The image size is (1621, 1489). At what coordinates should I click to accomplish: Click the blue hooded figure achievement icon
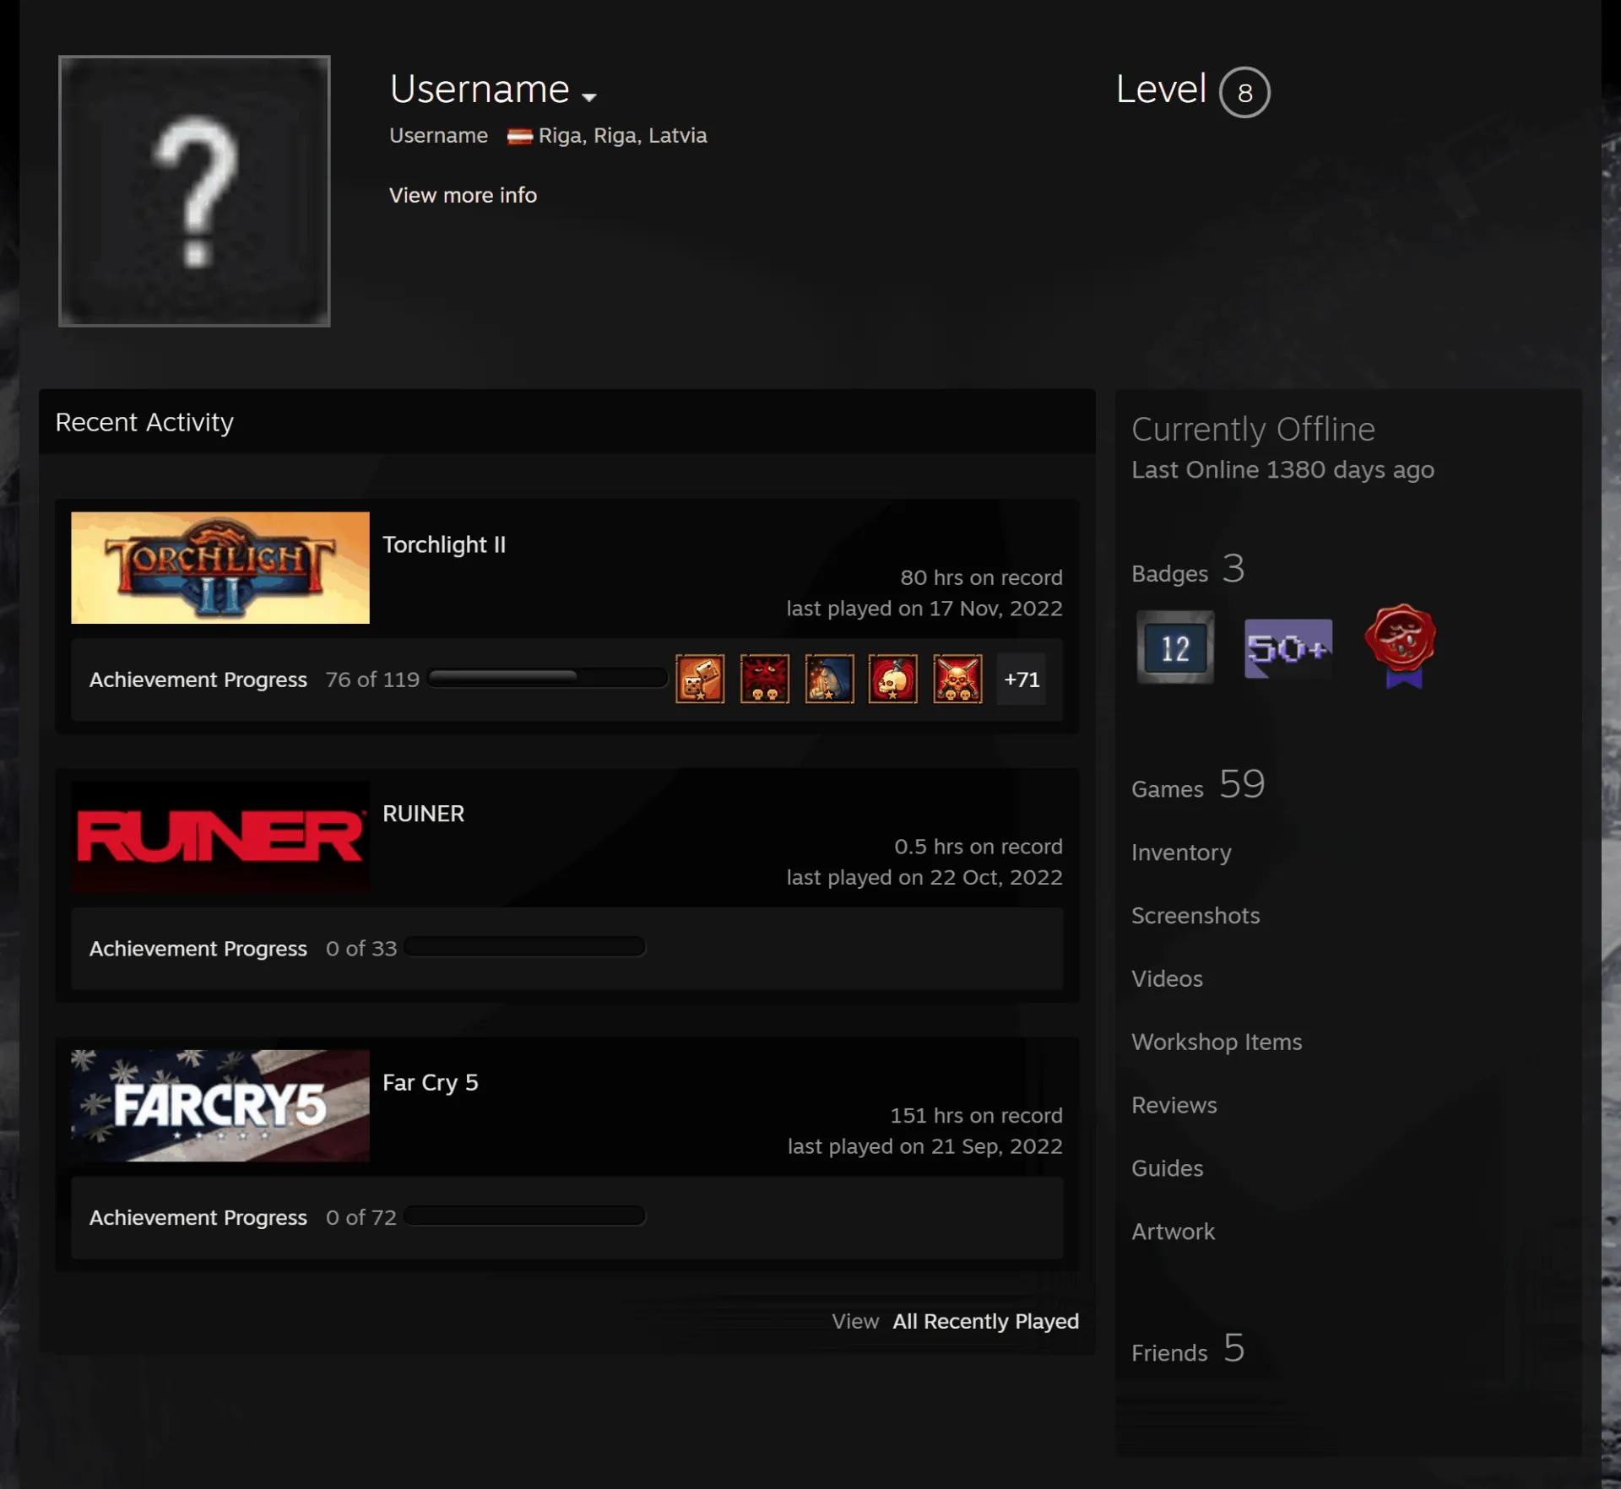[829, 679]
